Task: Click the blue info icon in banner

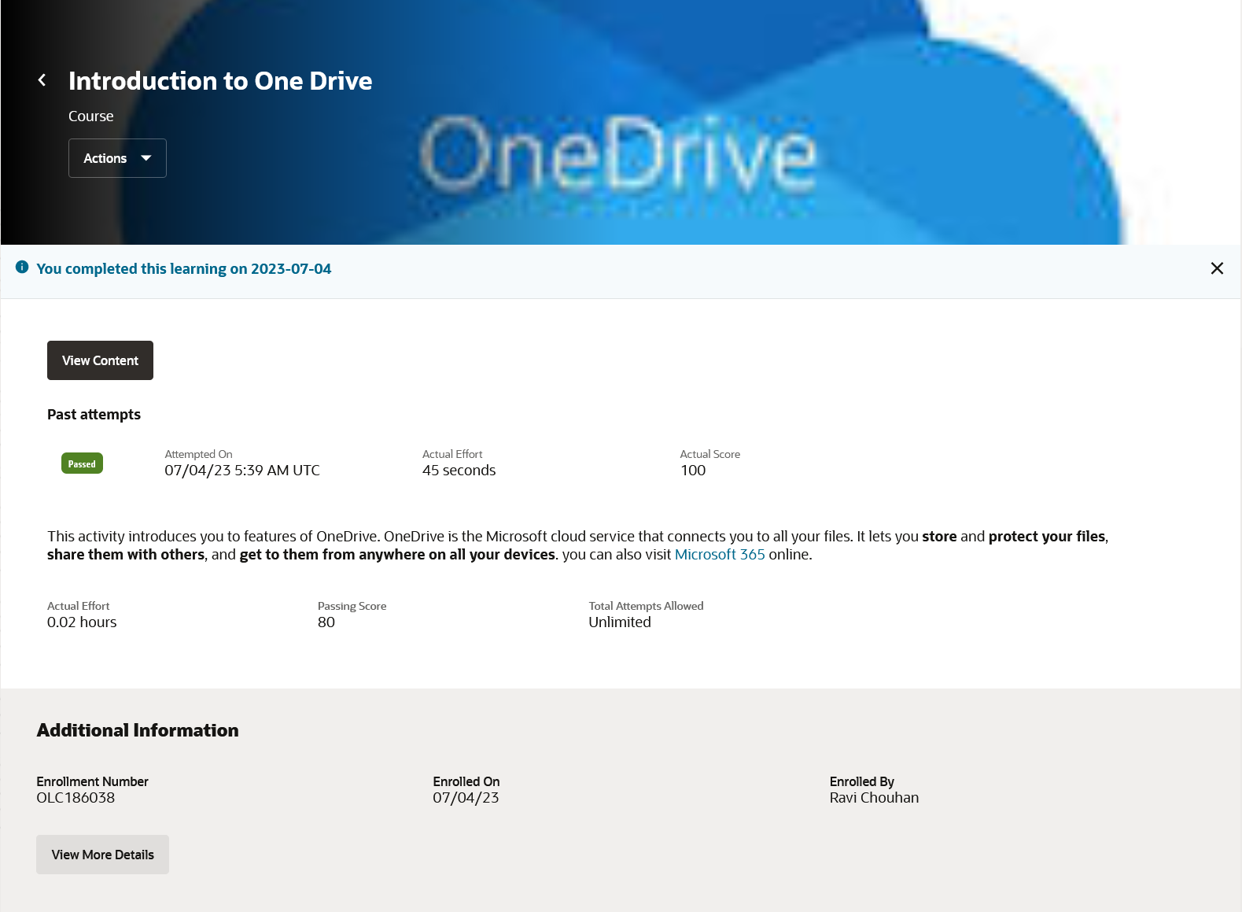Action: pos(22,268)
